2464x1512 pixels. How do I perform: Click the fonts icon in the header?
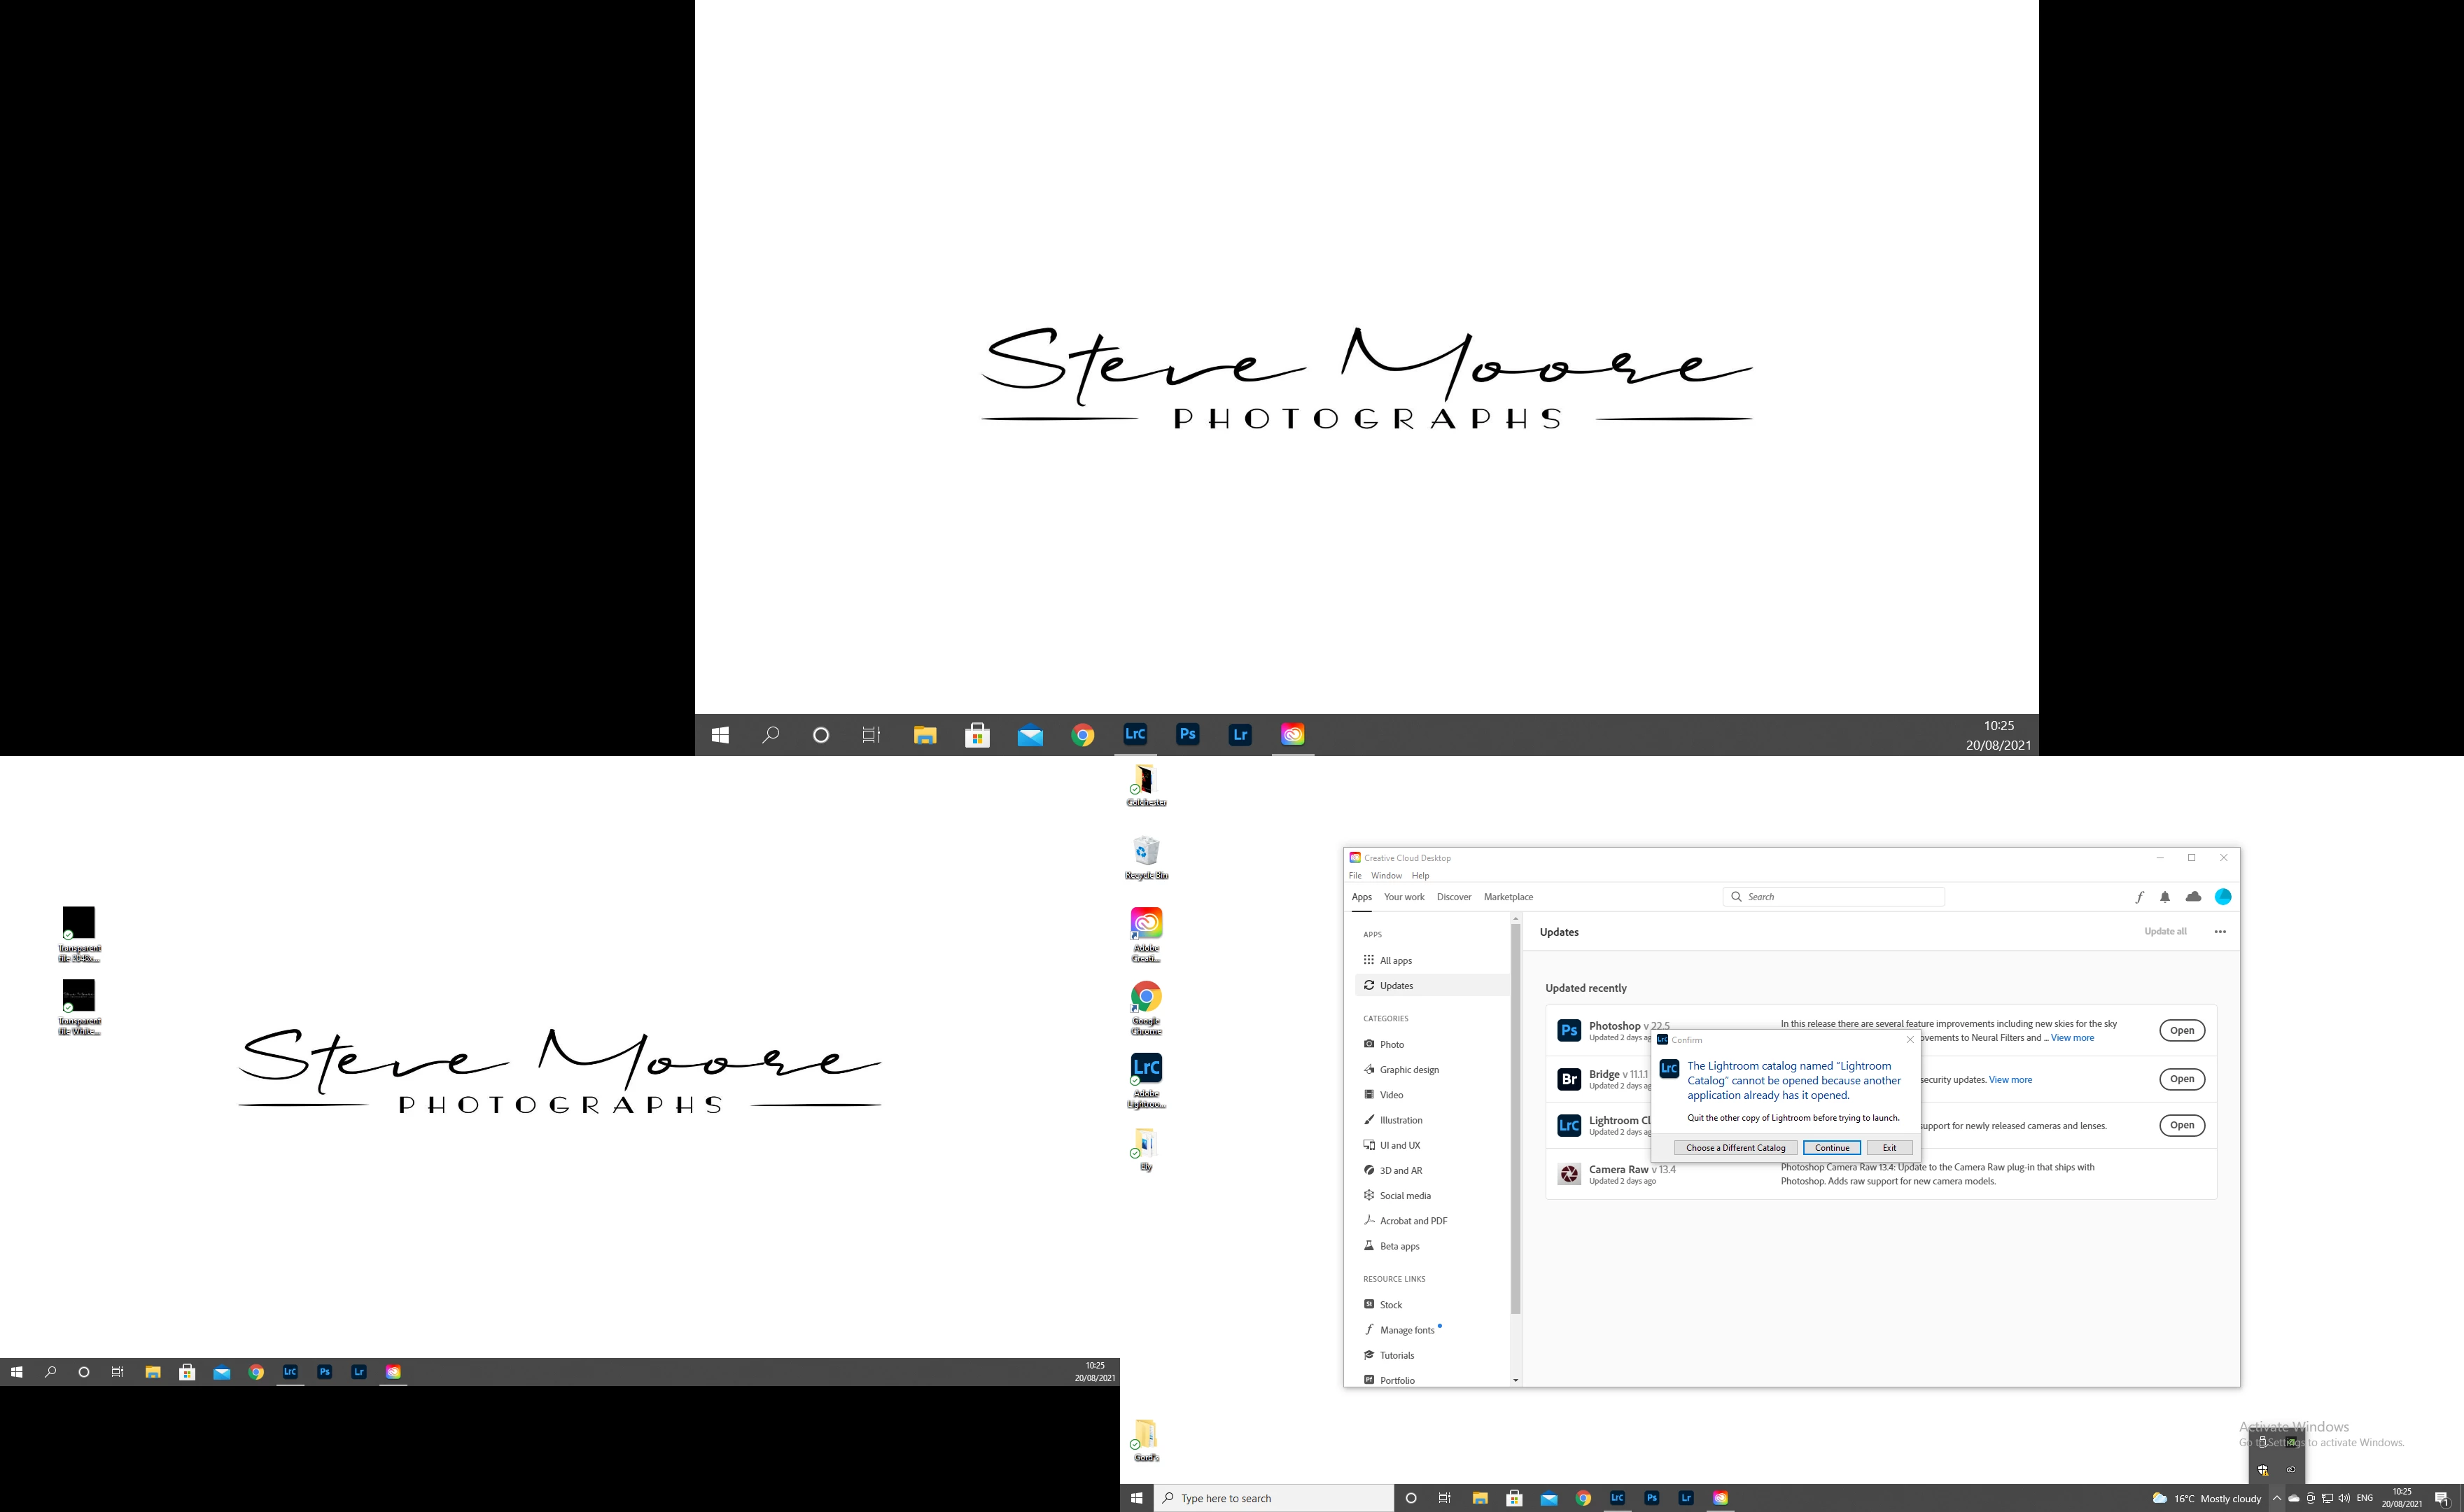tap(2139, 897)
